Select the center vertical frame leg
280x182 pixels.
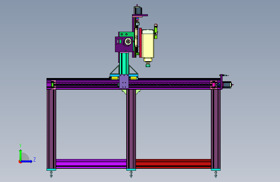point(131,129)
